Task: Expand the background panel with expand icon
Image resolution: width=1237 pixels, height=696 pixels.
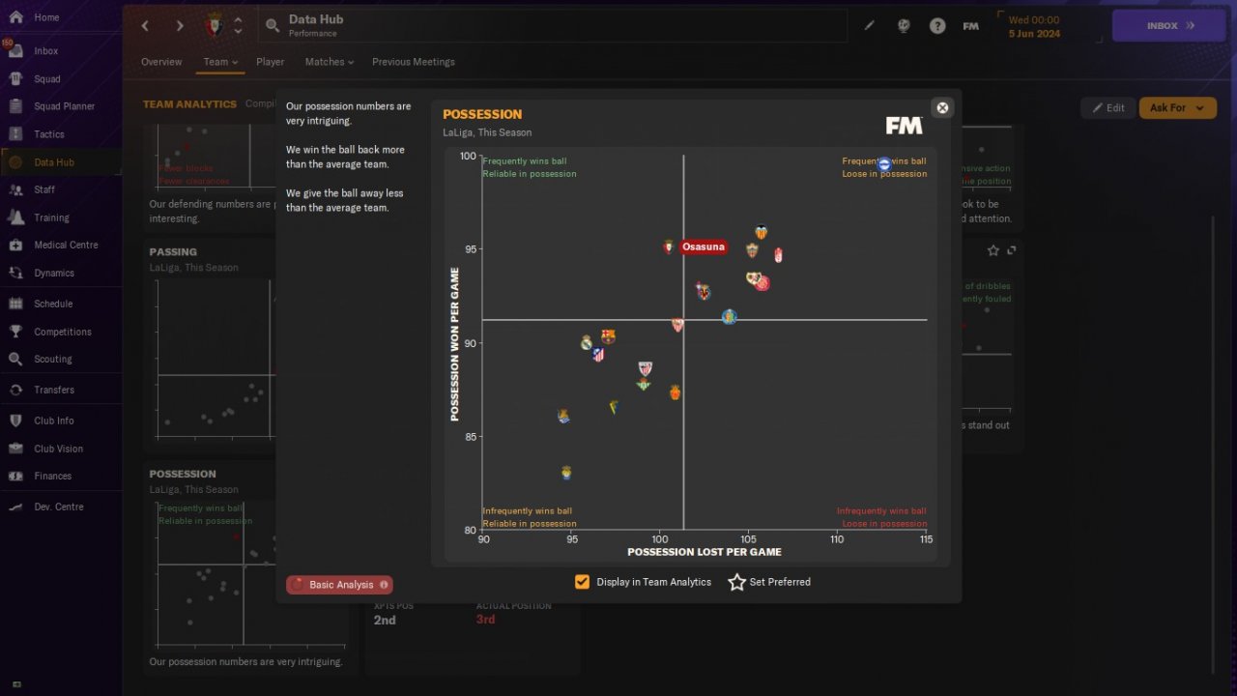Action: 1012,250
